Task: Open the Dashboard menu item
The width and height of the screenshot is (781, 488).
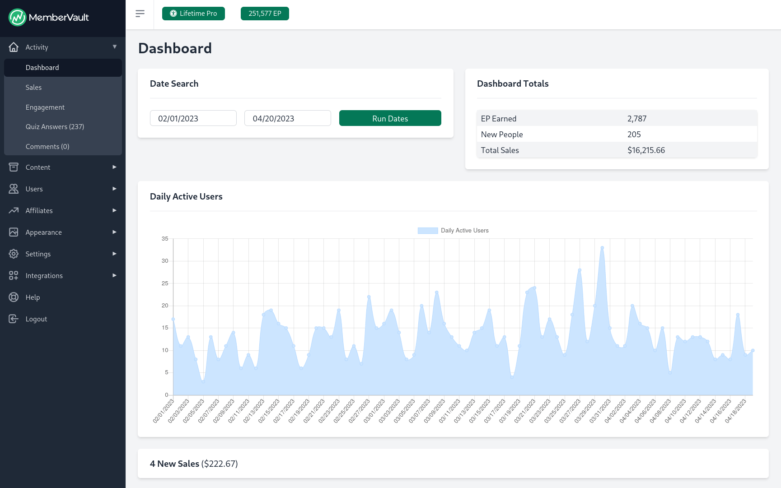Action: (63, 68)
